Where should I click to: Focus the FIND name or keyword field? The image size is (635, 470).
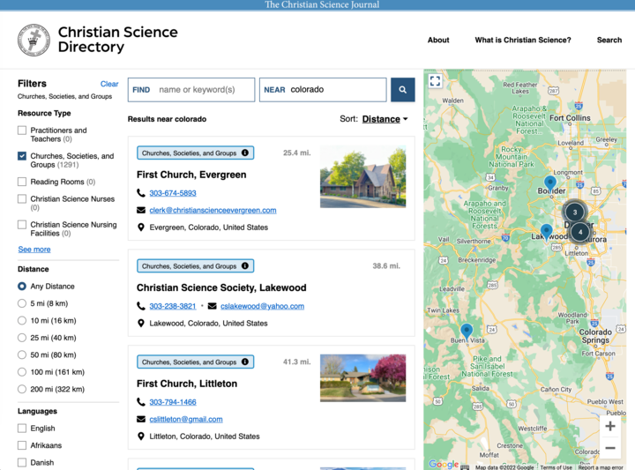tap(191, 89)
